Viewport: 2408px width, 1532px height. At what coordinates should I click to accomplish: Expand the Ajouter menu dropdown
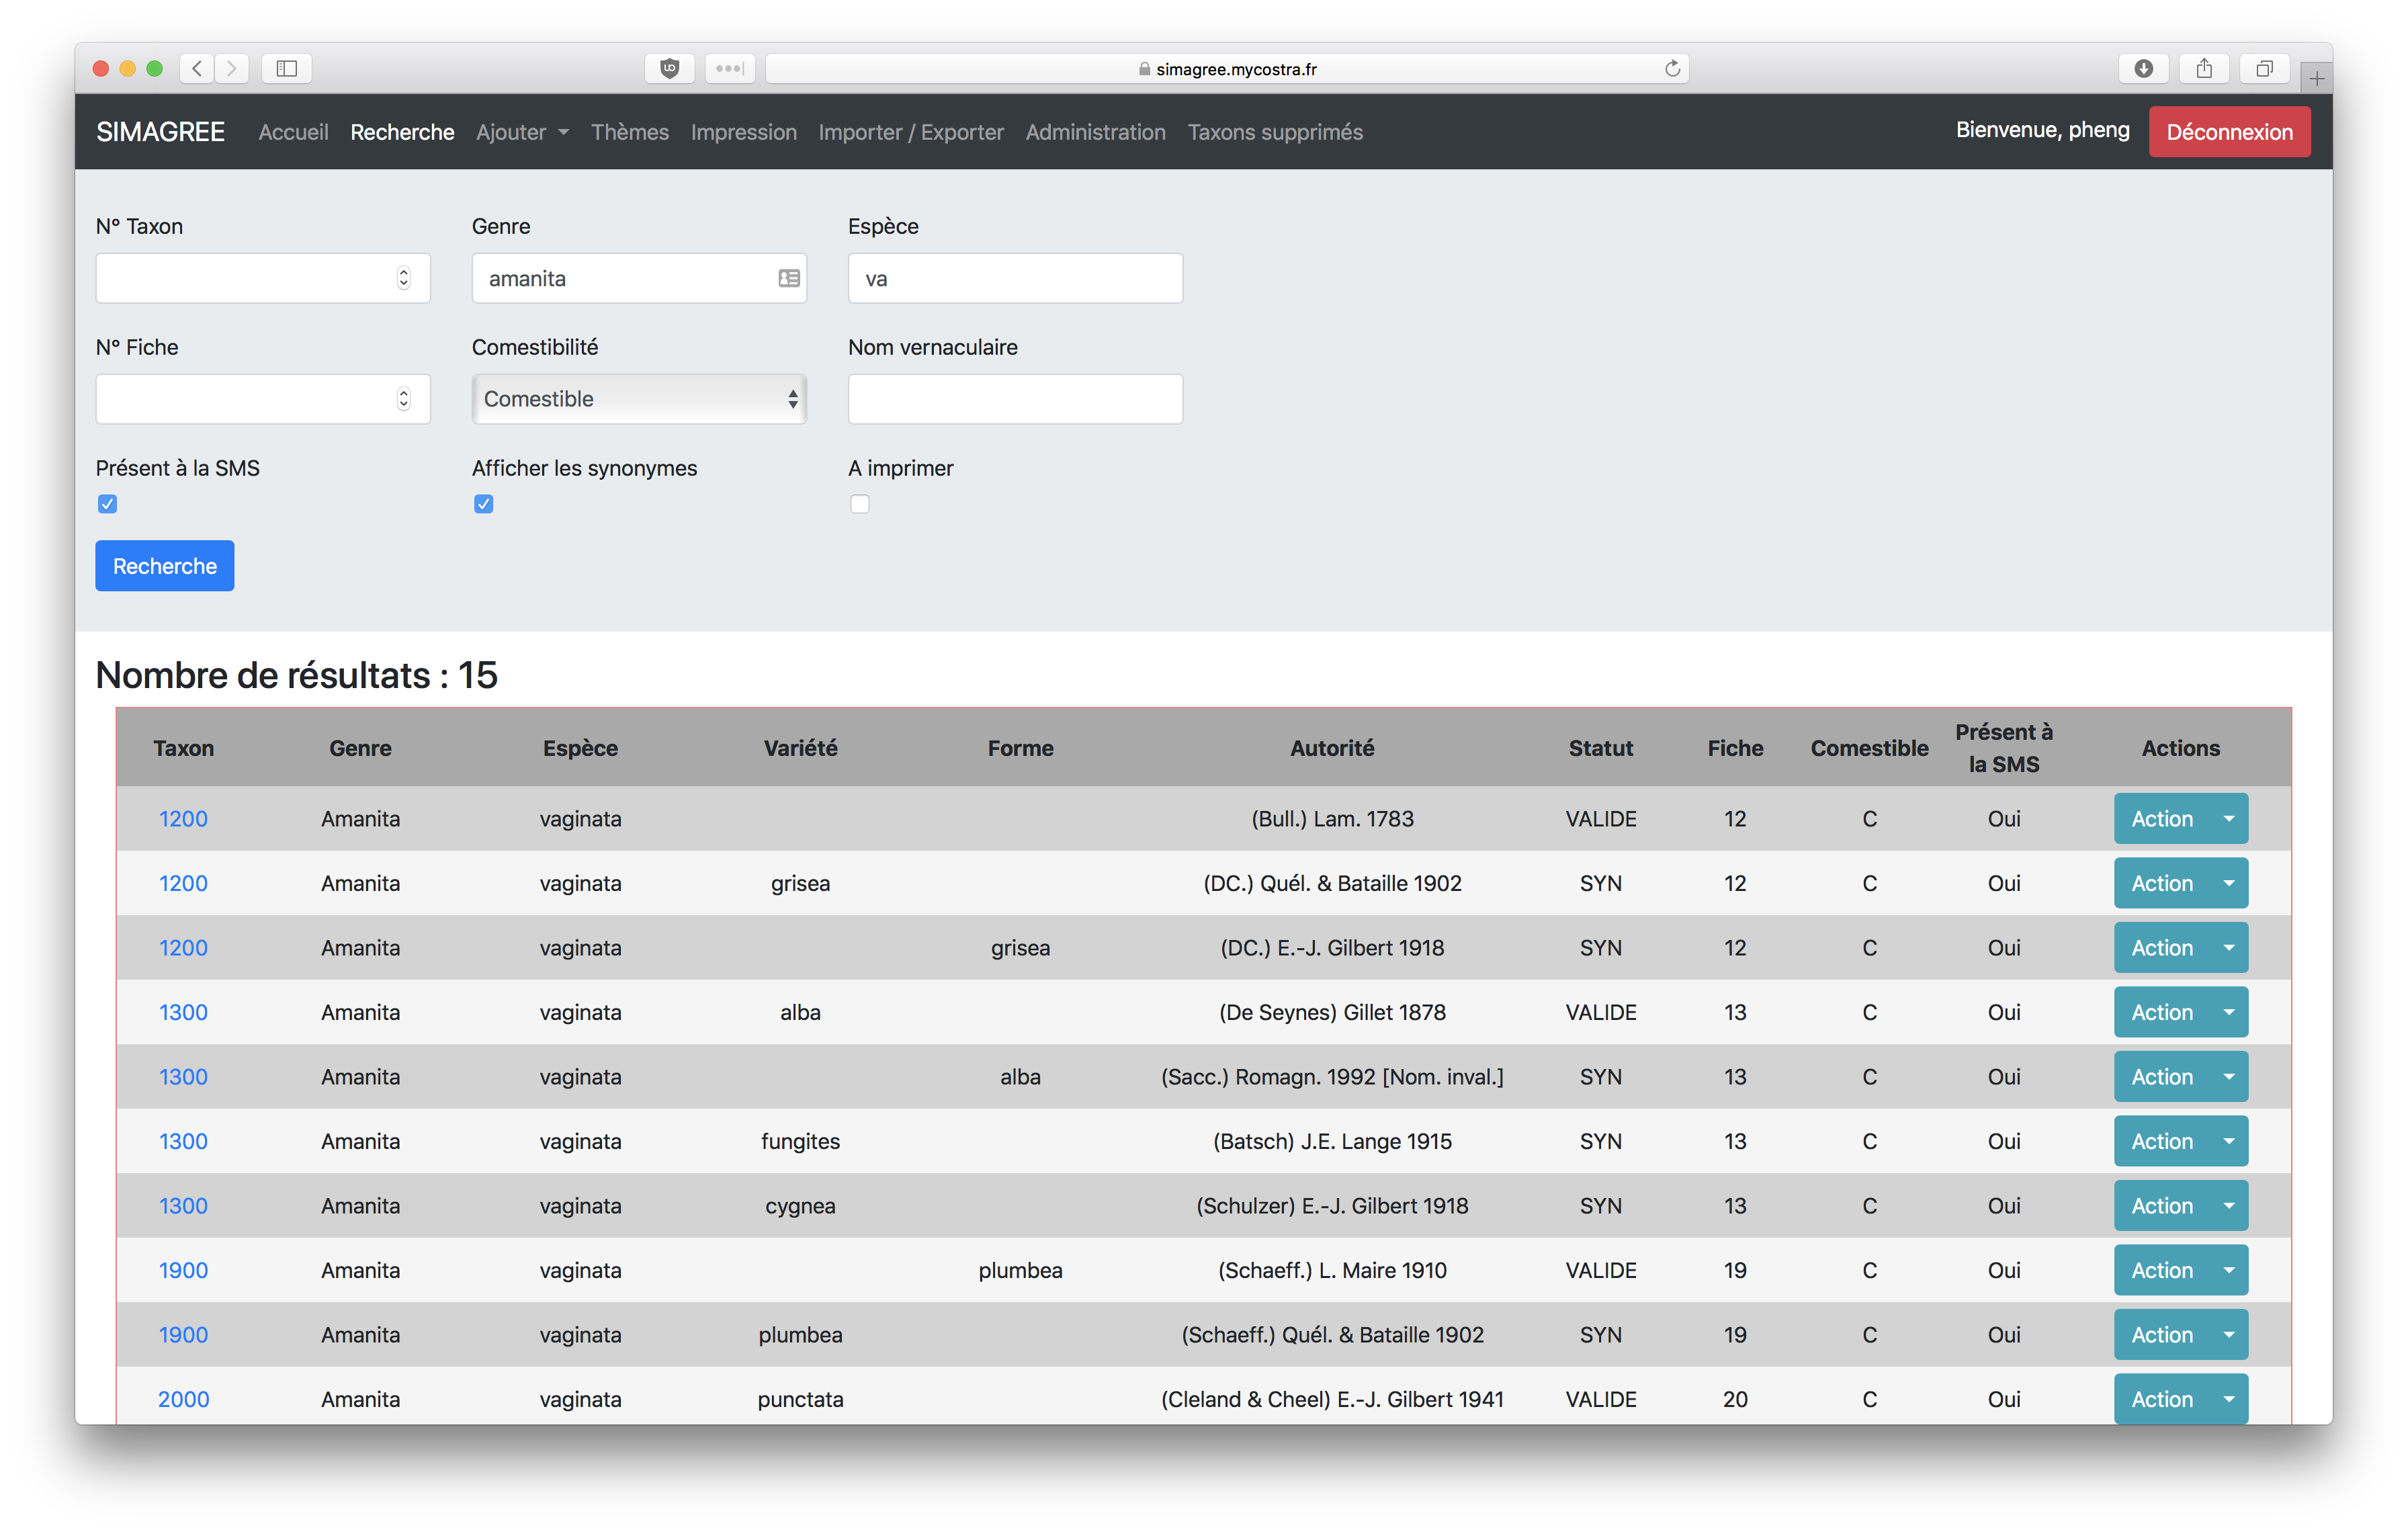(x=522, y=132)
